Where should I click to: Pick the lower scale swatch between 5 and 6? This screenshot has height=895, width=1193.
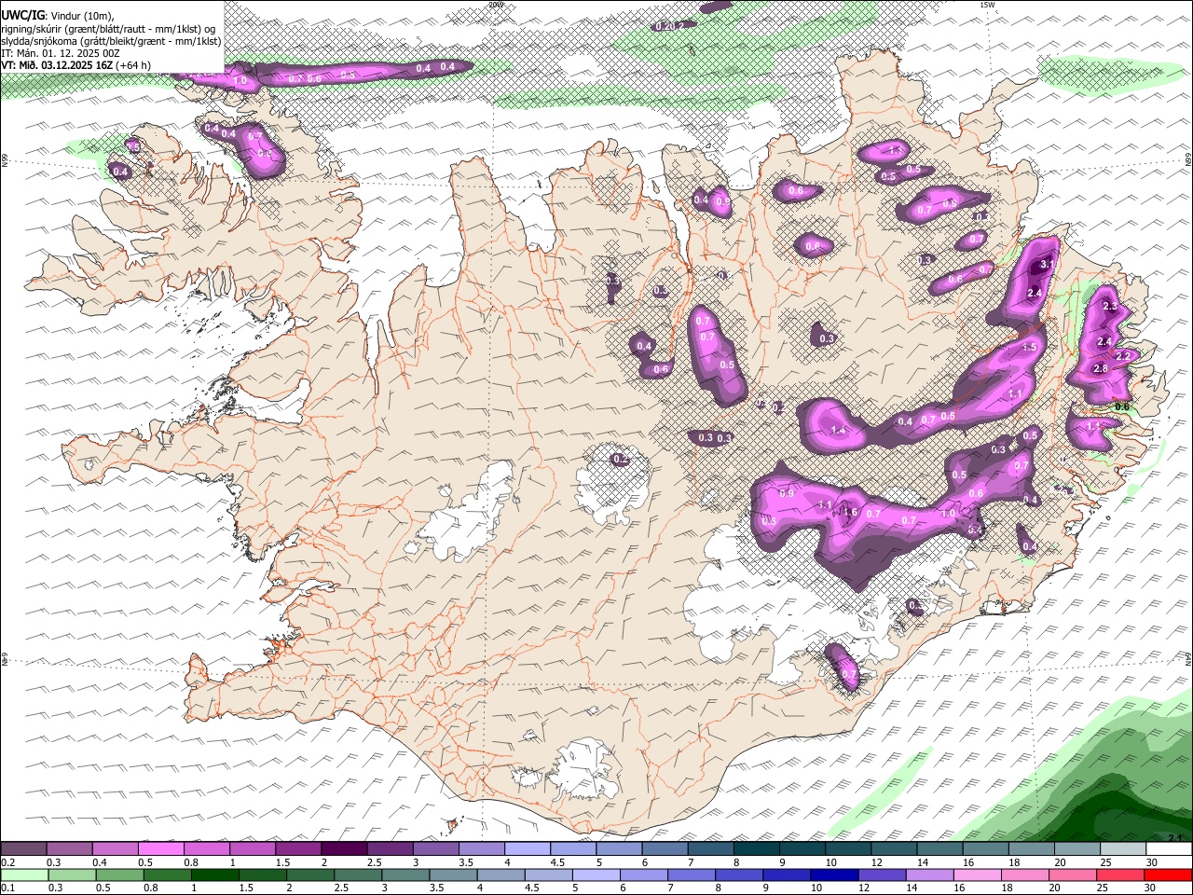click(x=596, y=875)
